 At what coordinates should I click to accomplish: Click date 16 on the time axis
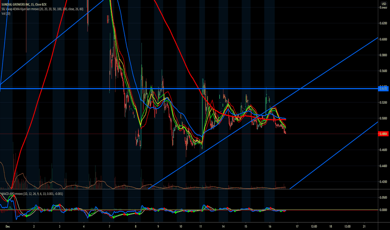270,227
